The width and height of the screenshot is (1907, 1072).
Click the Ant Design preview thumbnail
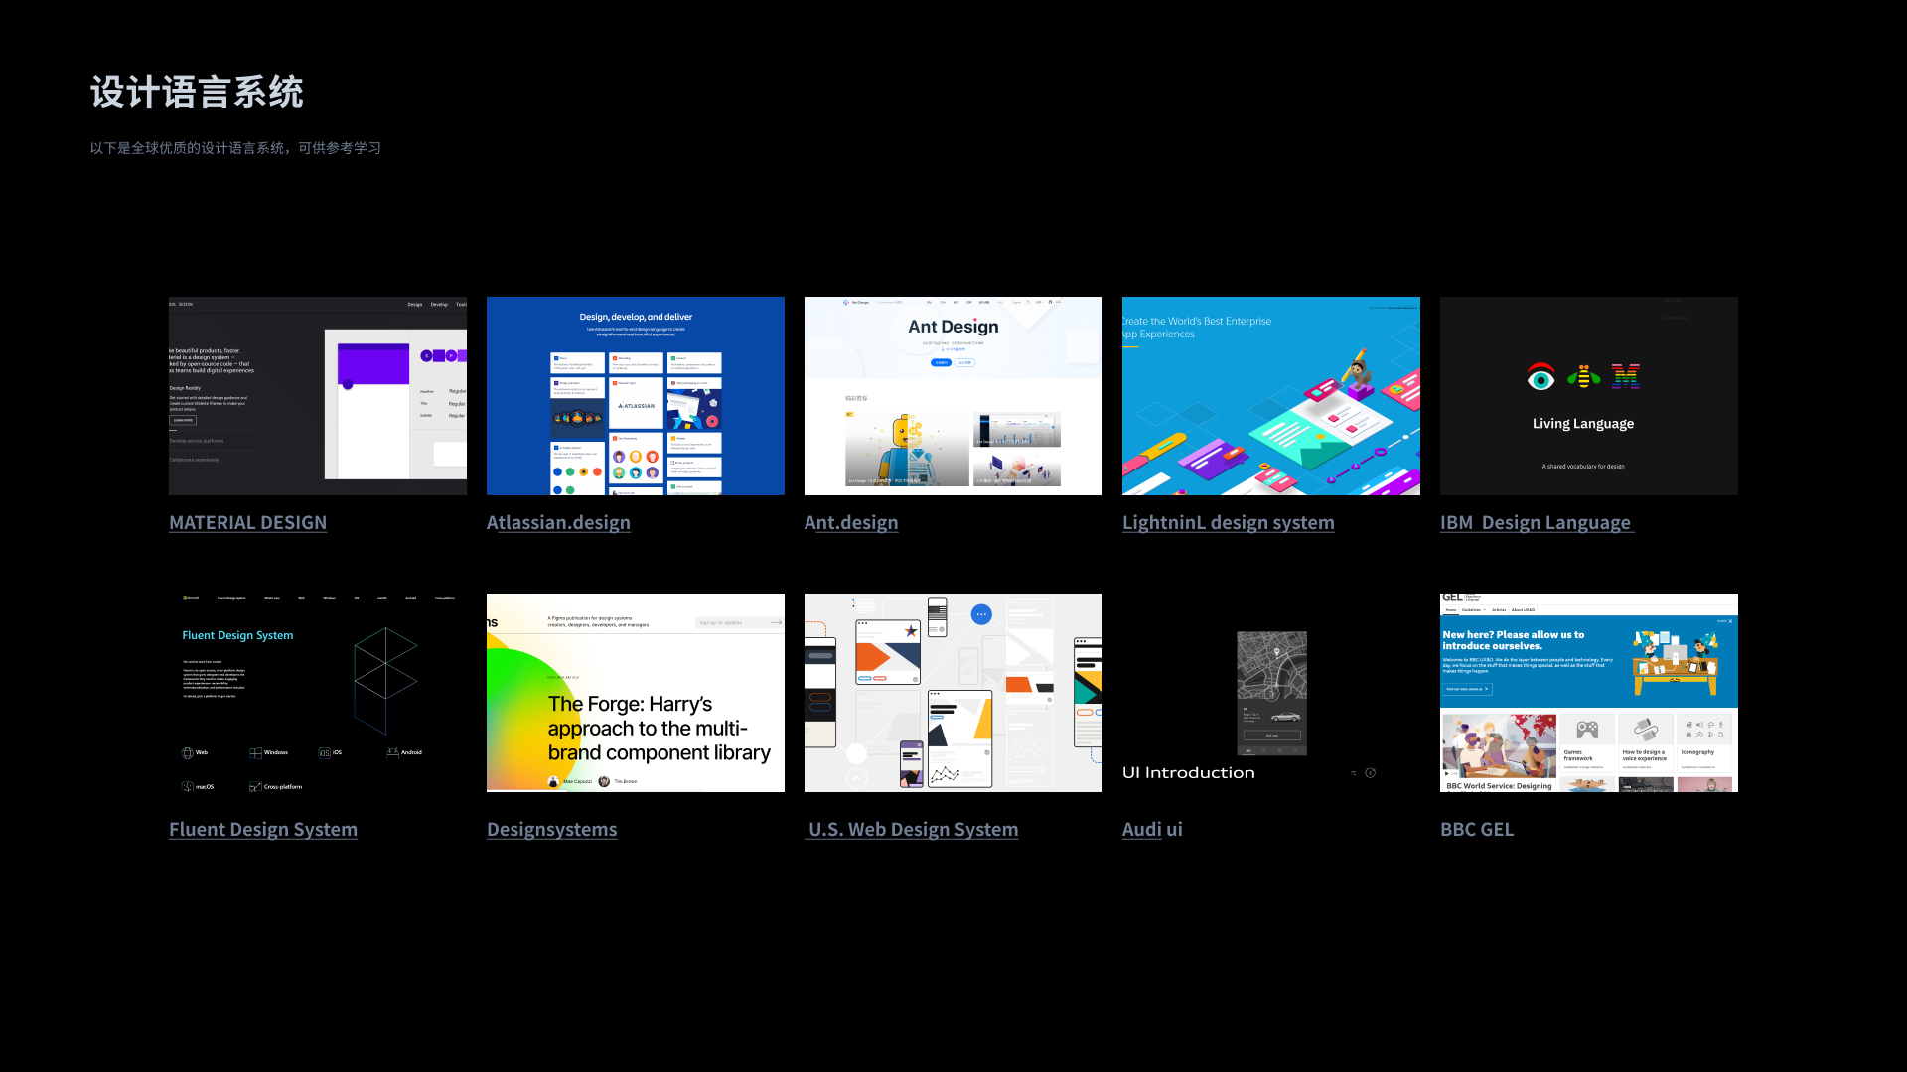[x=953, y=396]
